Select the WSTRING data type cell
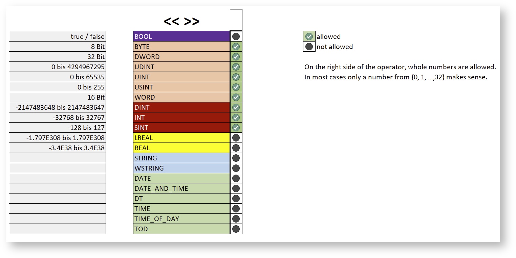516x258 pixels. pos(181,168)
